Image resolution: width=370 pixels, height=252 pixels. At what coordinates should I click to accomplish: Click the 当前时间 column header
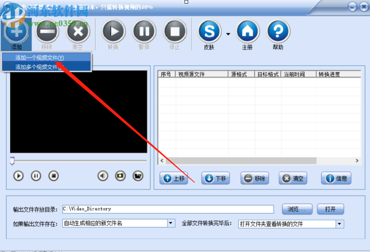pos(298,74)
